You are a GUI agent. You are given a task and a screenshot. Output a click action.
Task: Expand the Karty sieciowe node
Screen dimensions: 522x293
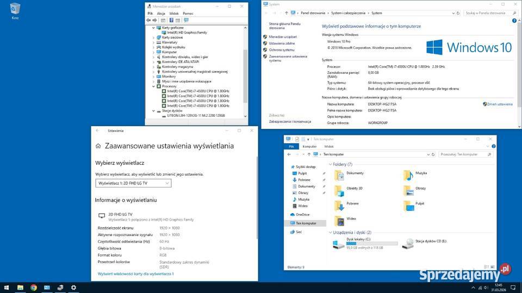[153, 38]
